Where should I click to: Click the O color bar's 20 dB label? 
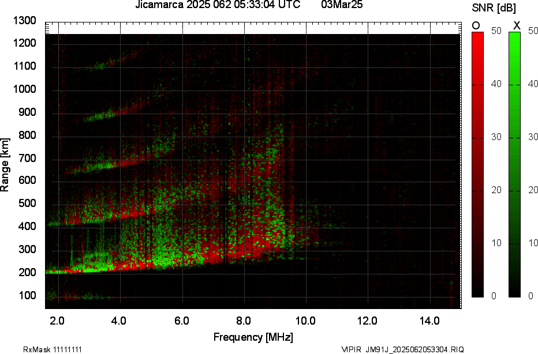(x=496, y=190)
